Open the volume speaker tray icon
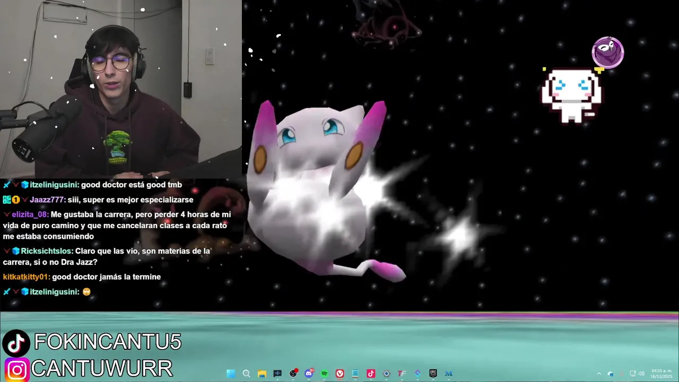Viewport: 679px width, 382px height. pyautogui.click(x=642, y=374)
